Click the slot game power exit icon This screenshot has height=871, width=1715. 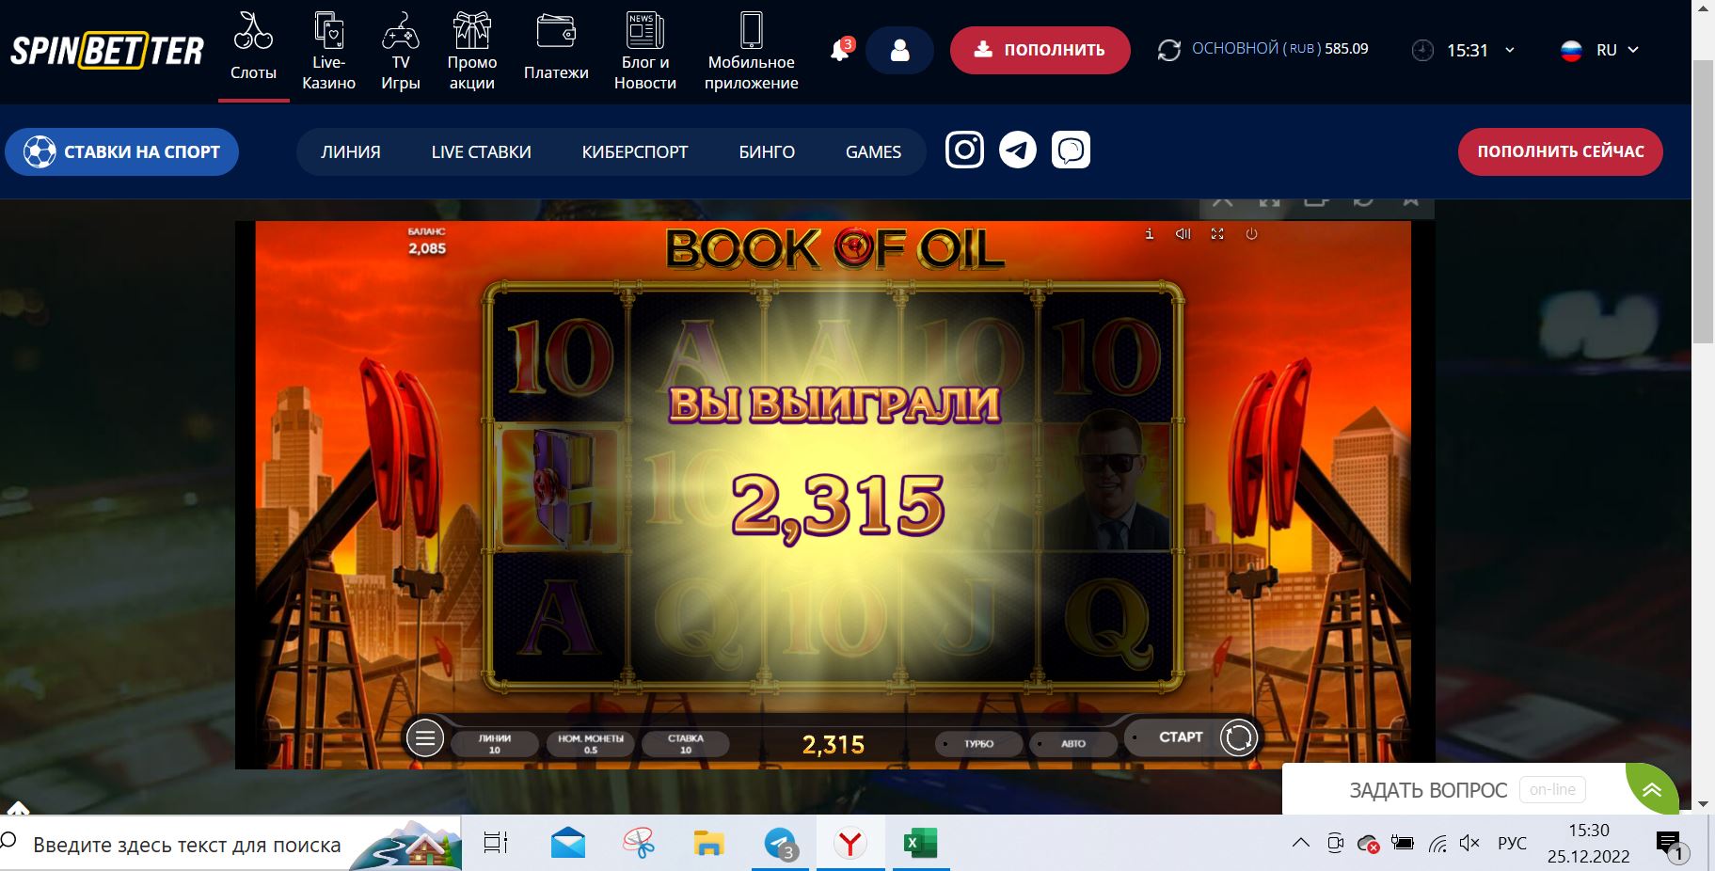pyautogui.click(x=1251, y=234)
